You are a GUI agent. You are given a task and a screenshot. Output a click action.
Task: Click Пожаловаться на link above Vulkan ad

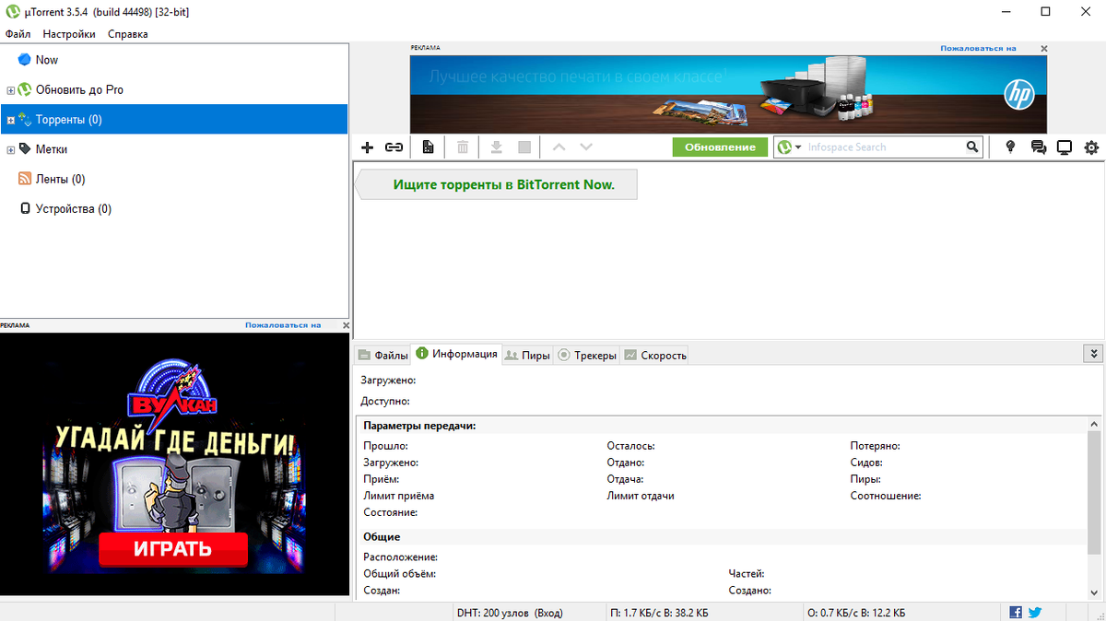pos(283,325)
